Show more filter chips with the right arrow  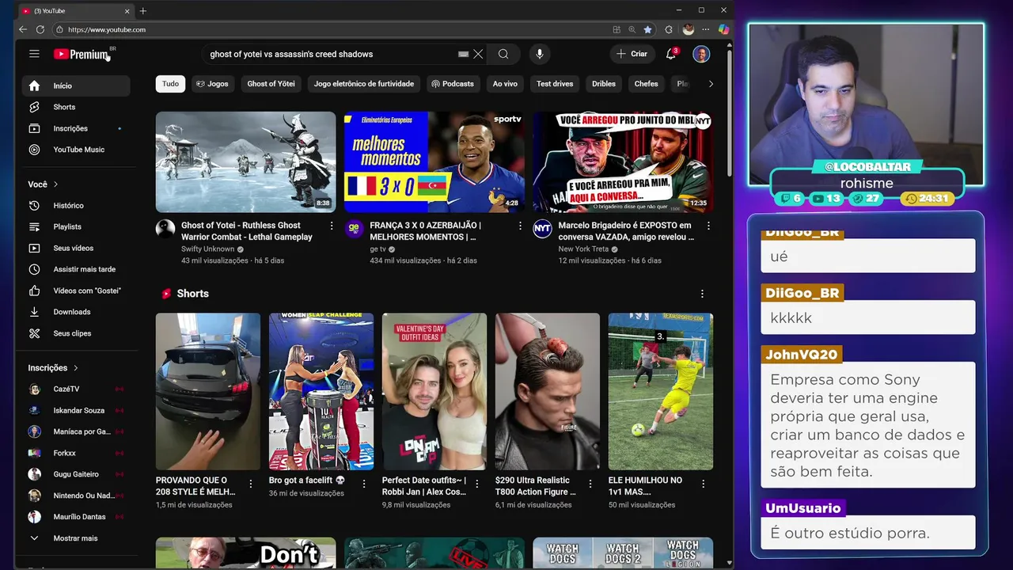(711, 84)
